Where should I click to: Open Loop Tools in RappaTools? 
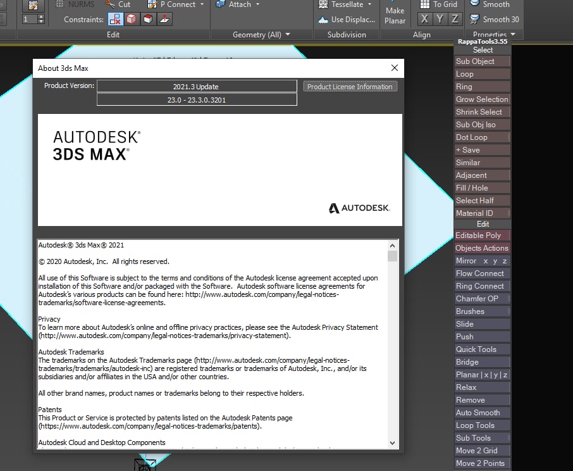(482, 425)
